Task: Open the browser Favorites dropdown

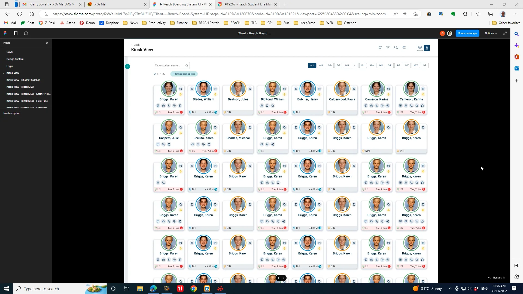Action: (x=478, y=14)
